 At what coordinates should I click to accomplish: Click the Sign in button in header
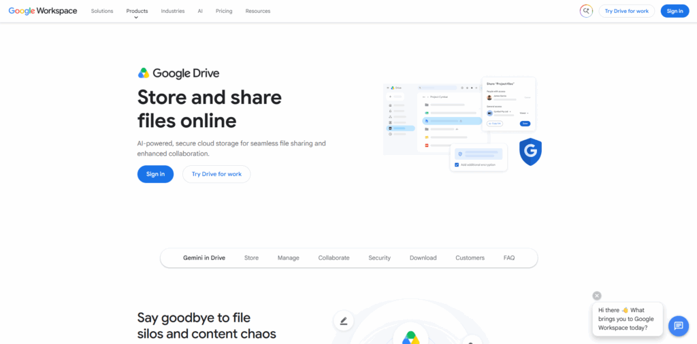(675, 11)
